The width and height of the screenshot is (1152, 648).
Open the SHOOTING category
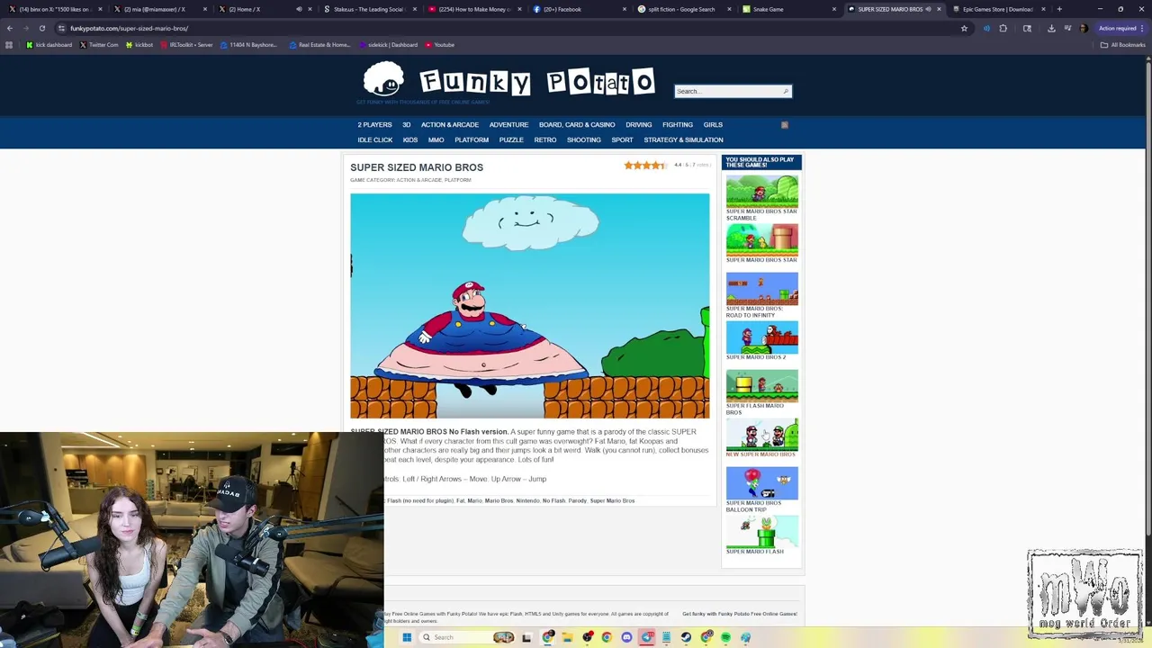point(583,139)
